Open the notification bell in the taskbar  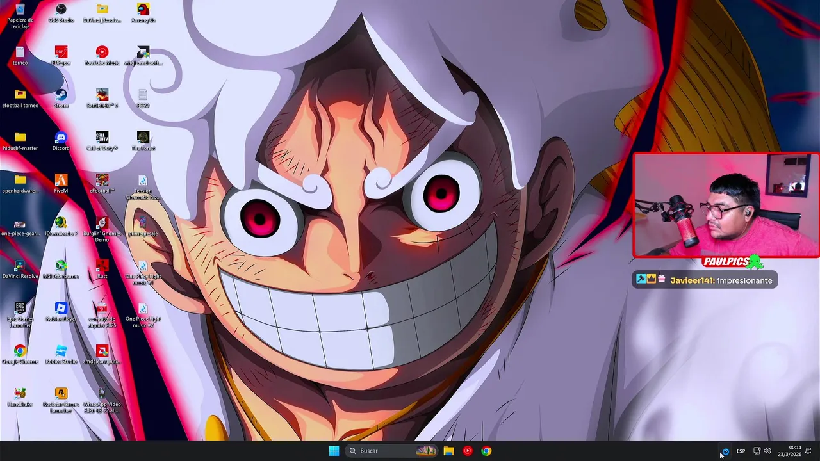(x=808, y=451)
